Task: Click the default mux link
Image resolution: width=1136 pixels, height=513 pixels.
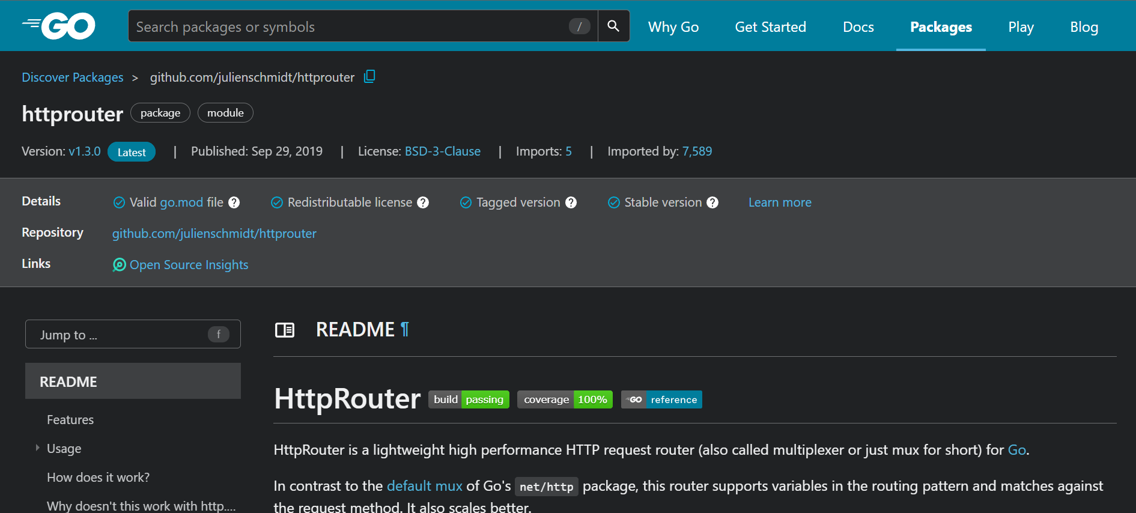Action: 425,486
